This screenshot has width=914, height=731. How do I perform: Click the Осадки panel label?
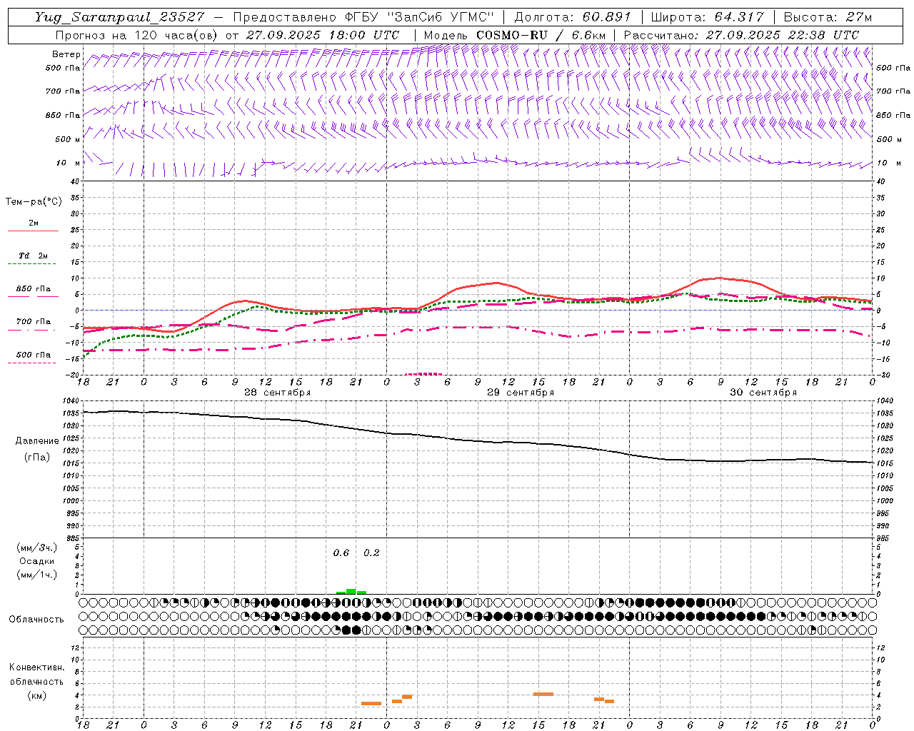coord(37,561)
